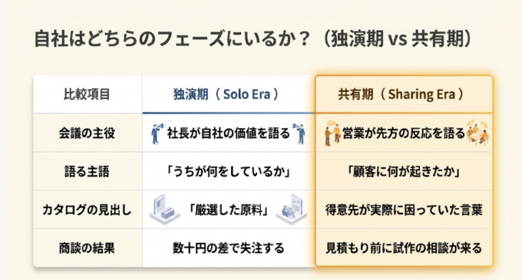
Task: Click the 「顧客に何が起きたか」 cell
Action: 404,171
